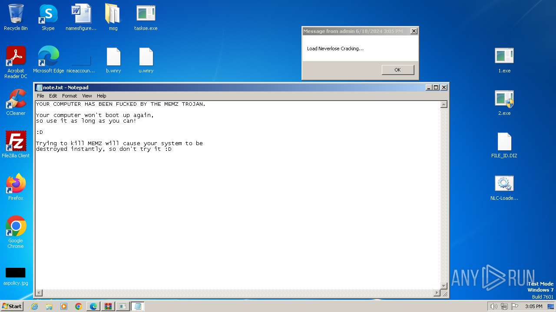Select the CCleaner desktop shortcut

16,102
